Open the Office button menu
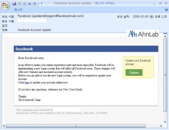 click(x=5, y=6)
